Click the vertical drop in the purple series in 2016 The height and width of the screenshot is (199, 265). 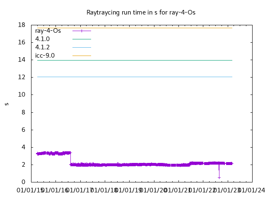(70, 158)
